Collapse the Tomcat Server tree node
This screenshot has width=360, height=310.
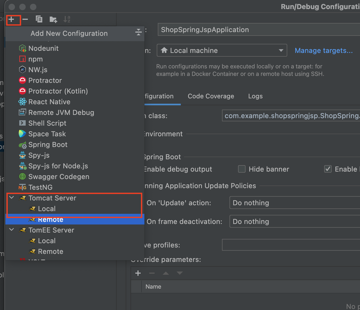(12, 197)
